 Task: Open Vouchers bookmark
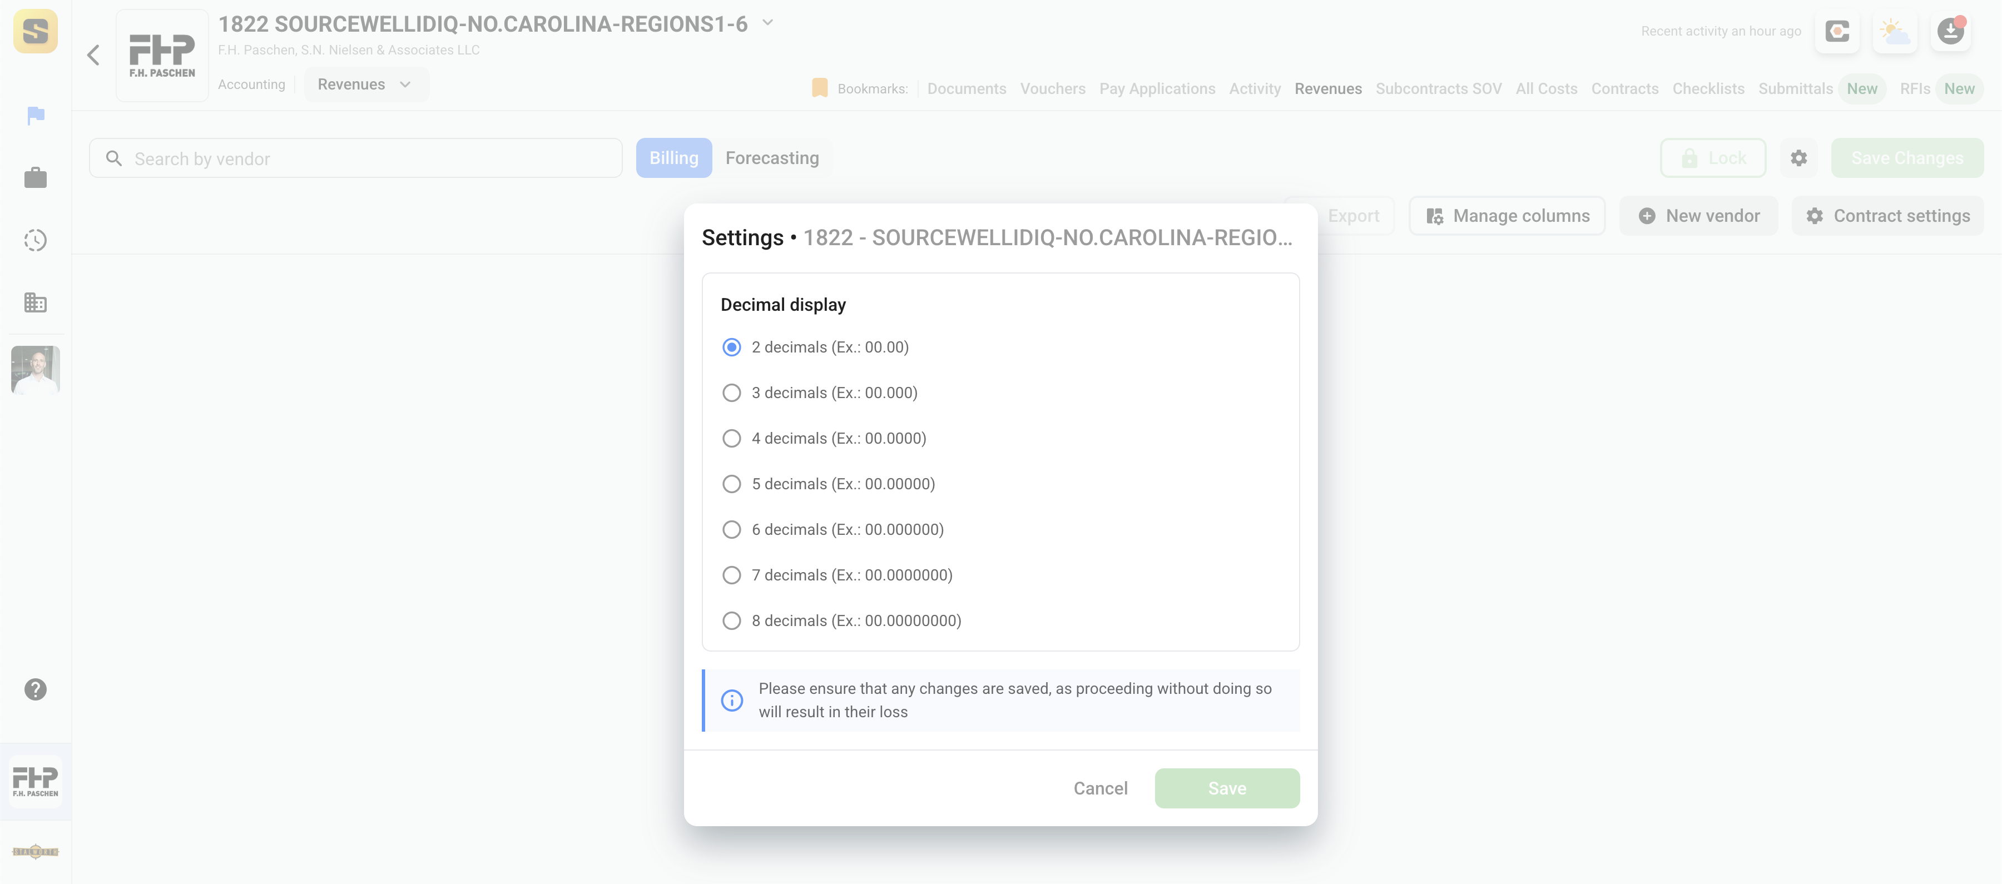coord(1053,88)
